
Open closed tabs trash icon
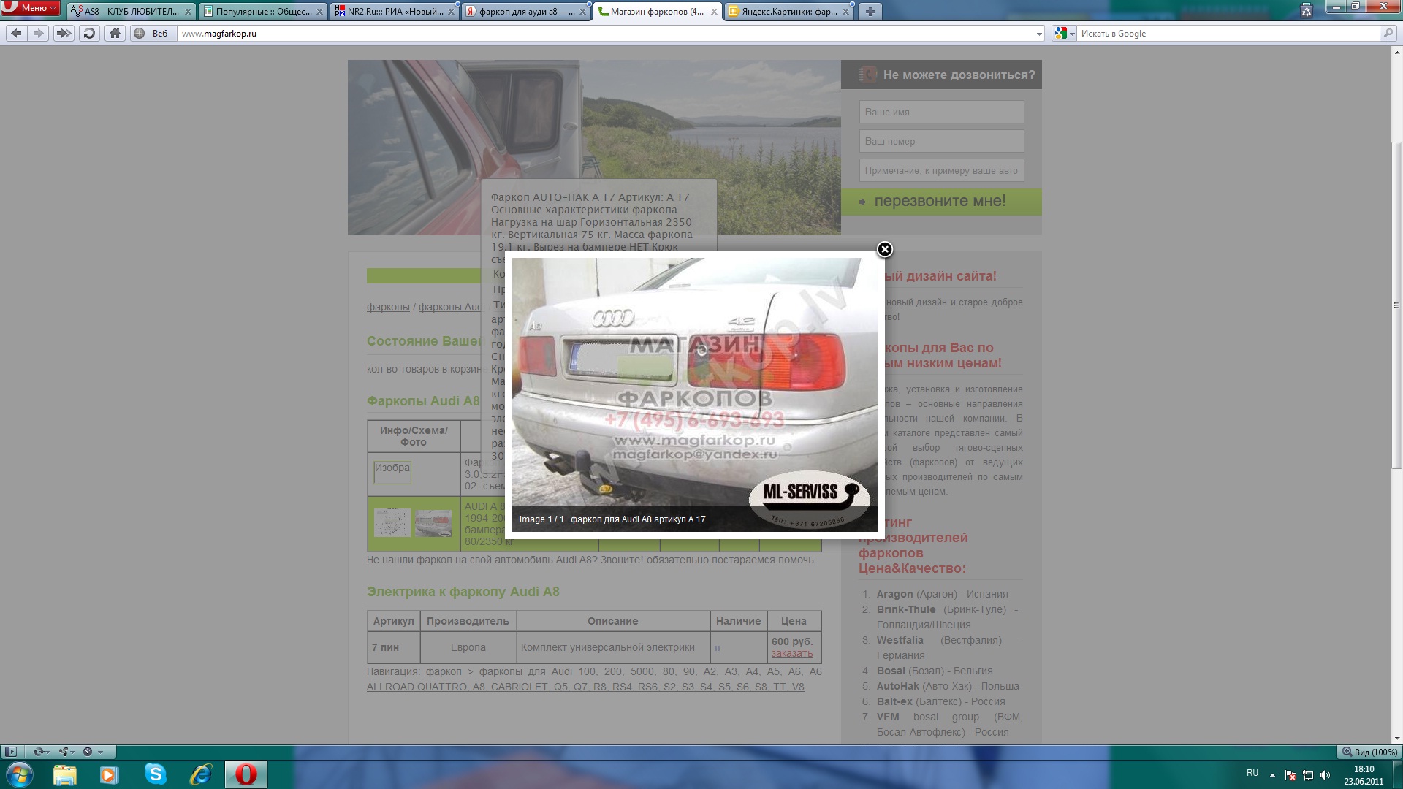coord(1307,10)
